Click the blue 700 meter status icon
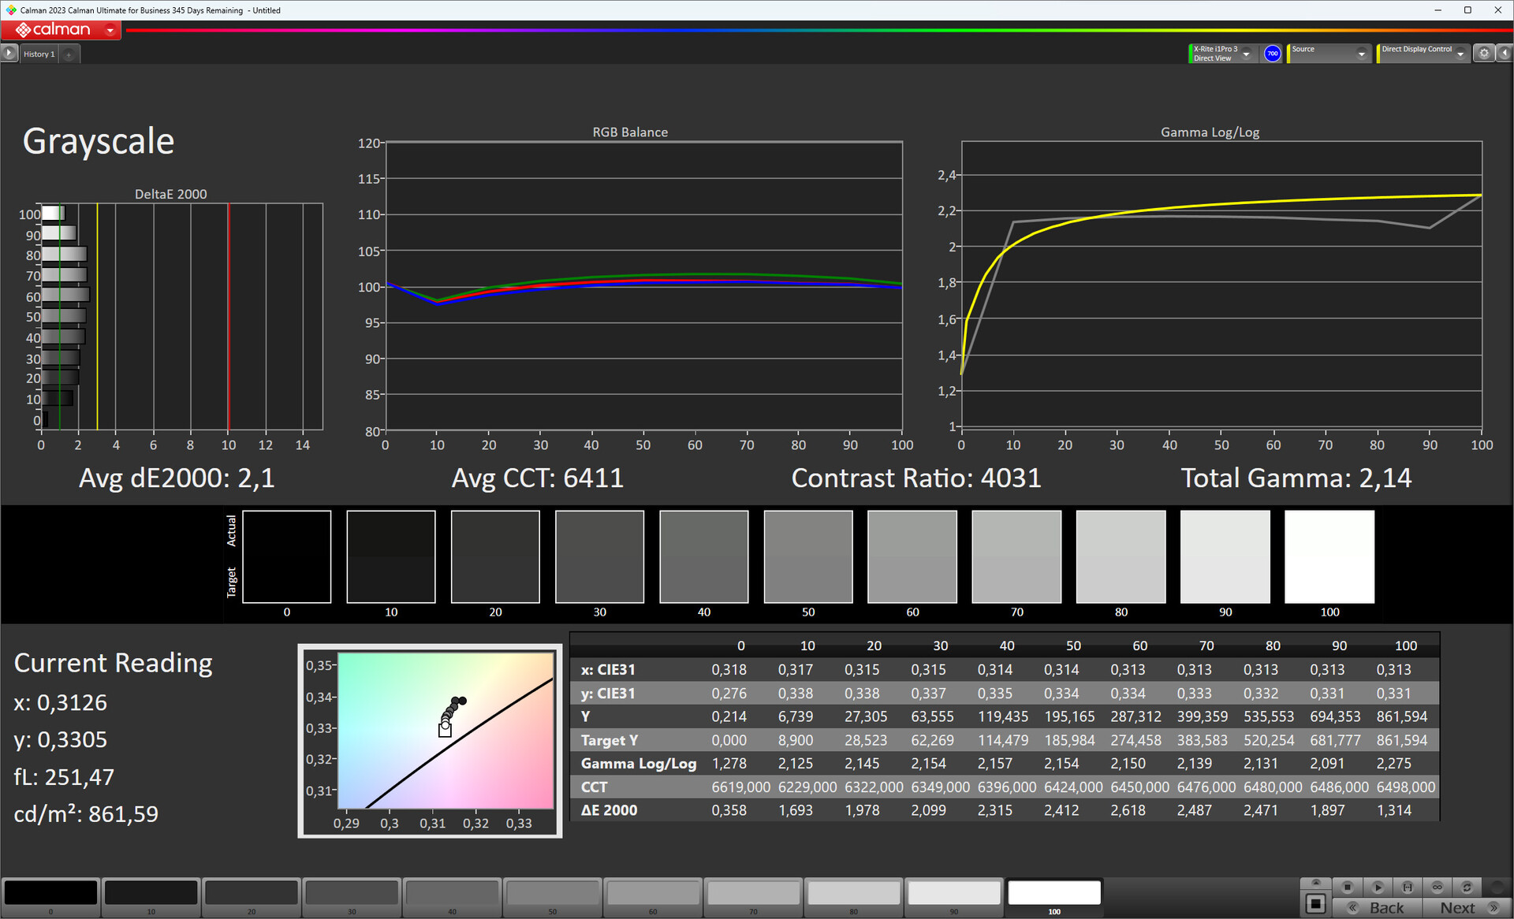This screenshot has width=1514, height=919. (x=1272, y=54)
